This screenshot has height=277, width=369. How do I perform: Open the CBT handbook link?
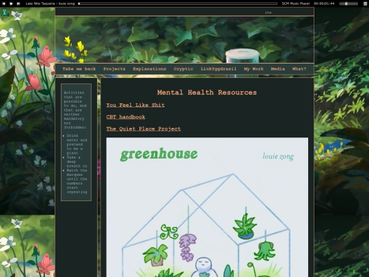click(x=126, y=117)
